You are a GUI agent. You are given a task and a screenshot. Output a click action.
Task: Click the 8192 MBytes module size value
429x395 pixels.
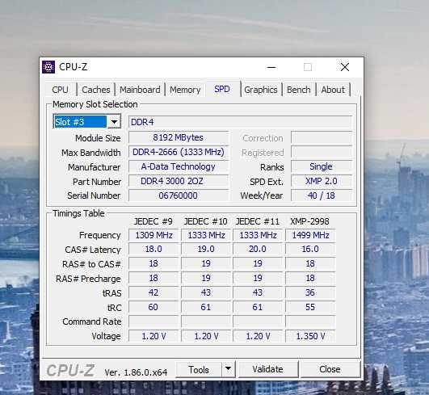point(178,137)
